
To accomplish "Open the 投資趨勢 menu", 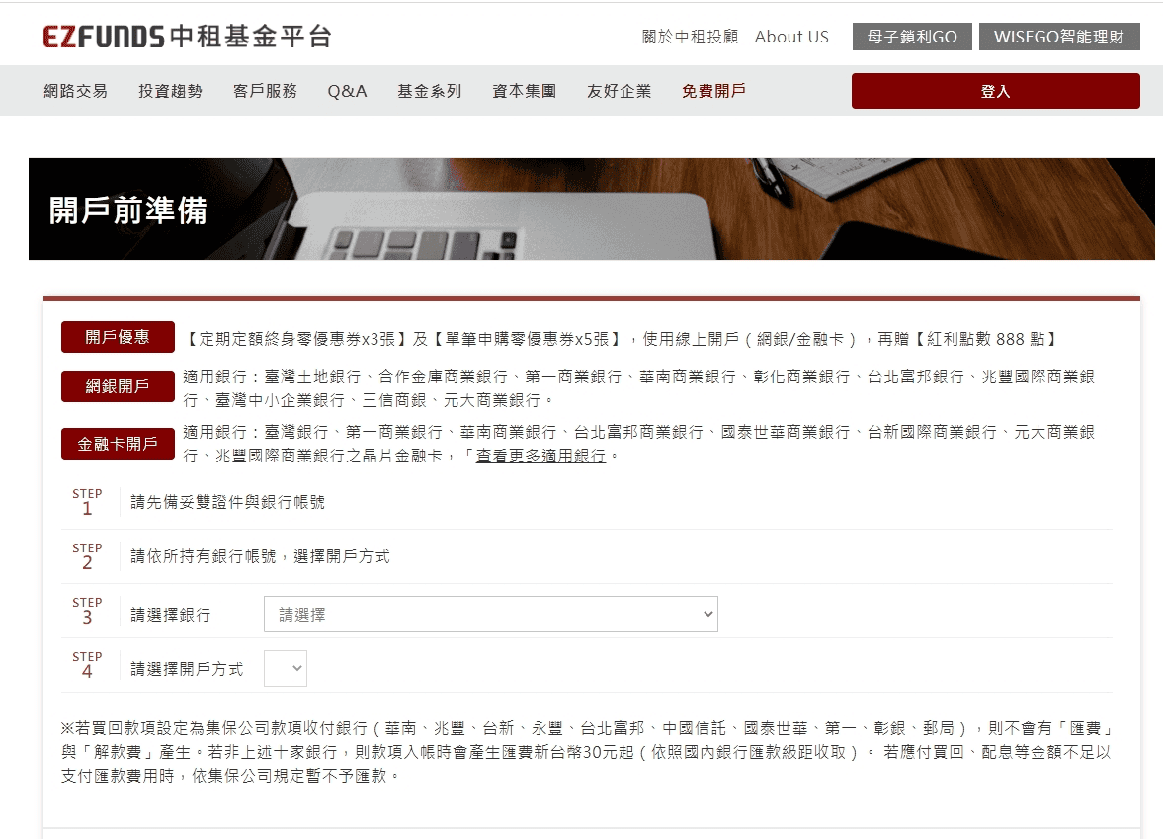I will click(x=171, y=91).
